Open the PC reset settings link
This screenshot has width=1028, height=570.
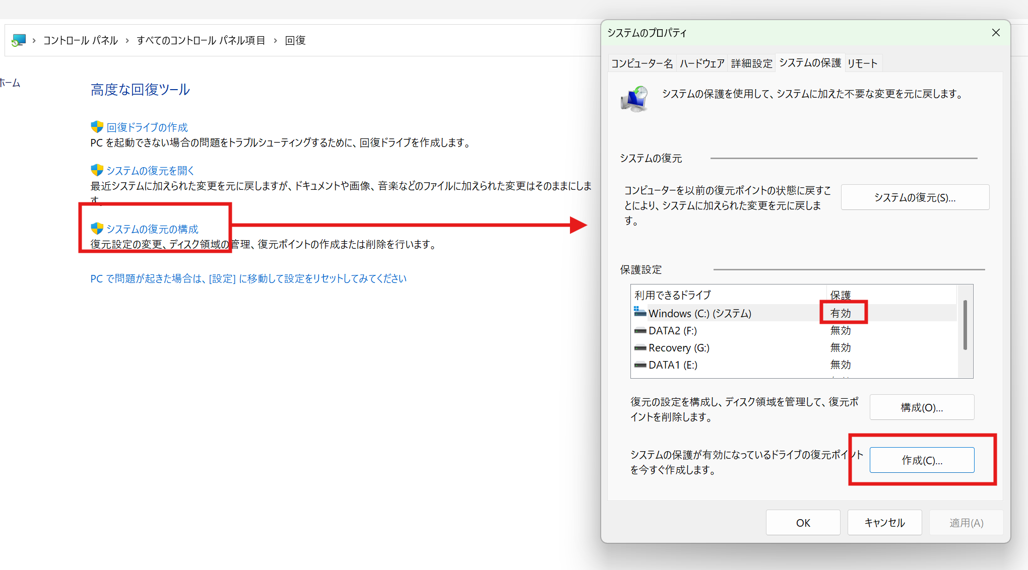click(x=248, y=278)
